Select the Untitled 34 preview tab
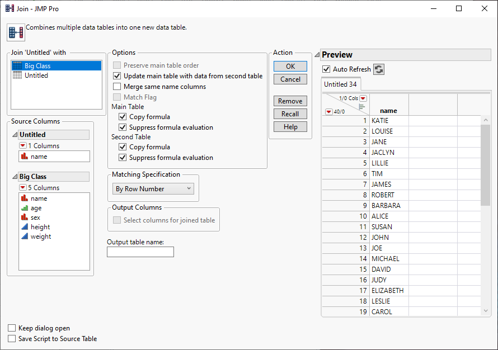Screen dimensions: 498x350 (x=340, y=84)
